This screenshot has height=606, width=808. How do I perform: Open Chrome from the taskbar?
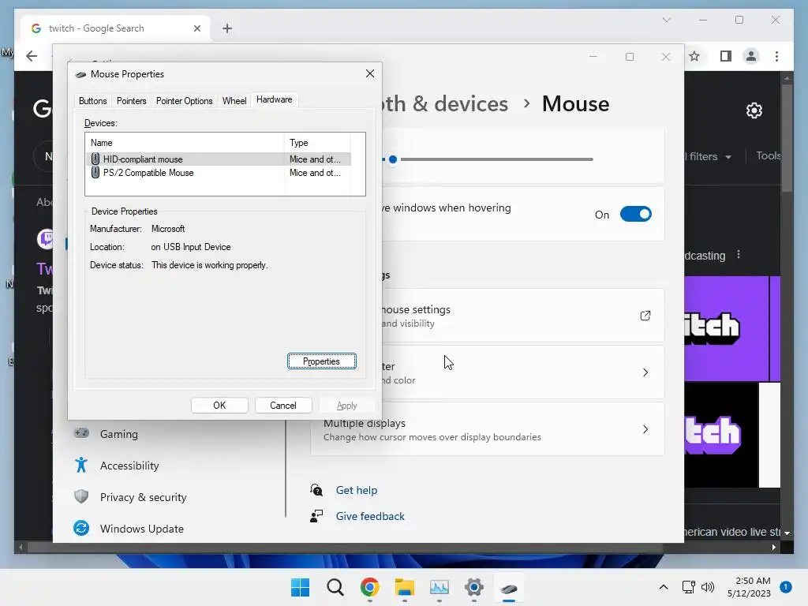click(x=369, y=587)
